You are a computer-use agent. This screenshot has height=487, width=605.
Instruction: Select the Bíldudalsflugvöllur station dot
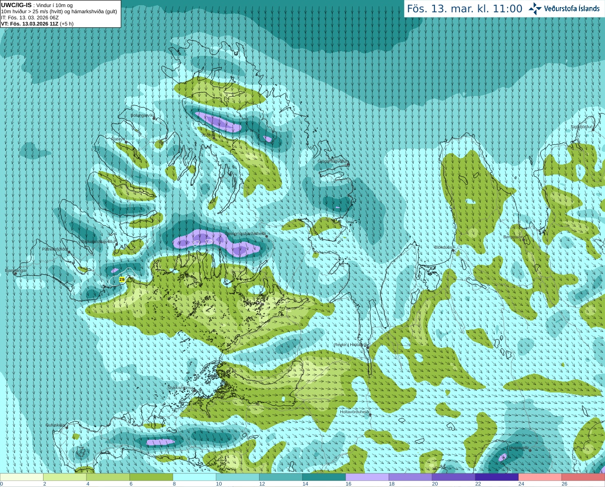coord(116,245)
